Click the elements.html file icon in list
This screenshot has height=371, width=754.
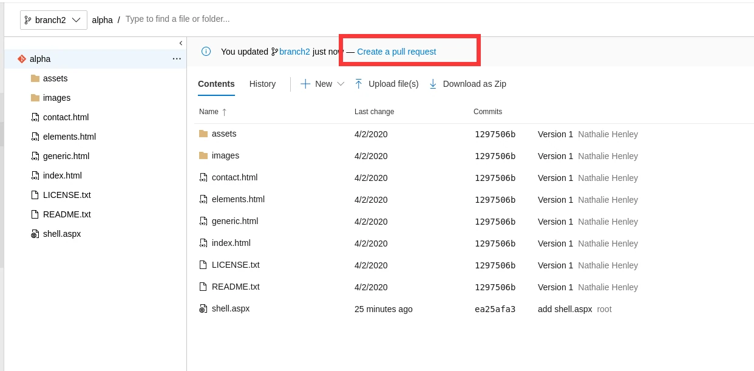203,199
